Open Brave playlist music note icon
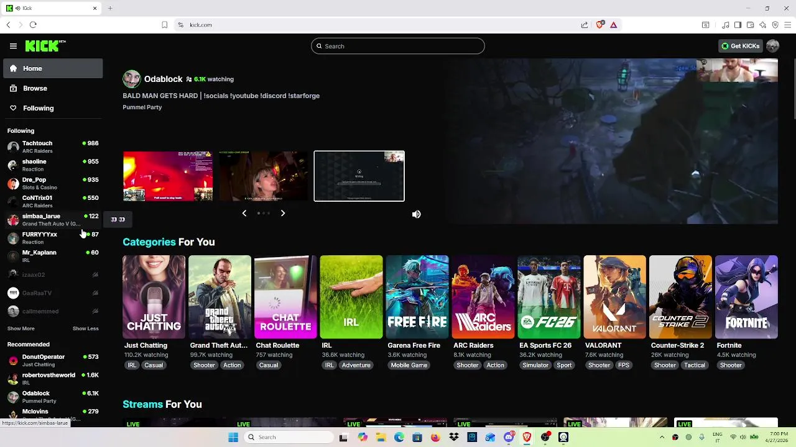The image size is (796, 447). (725, 25)
